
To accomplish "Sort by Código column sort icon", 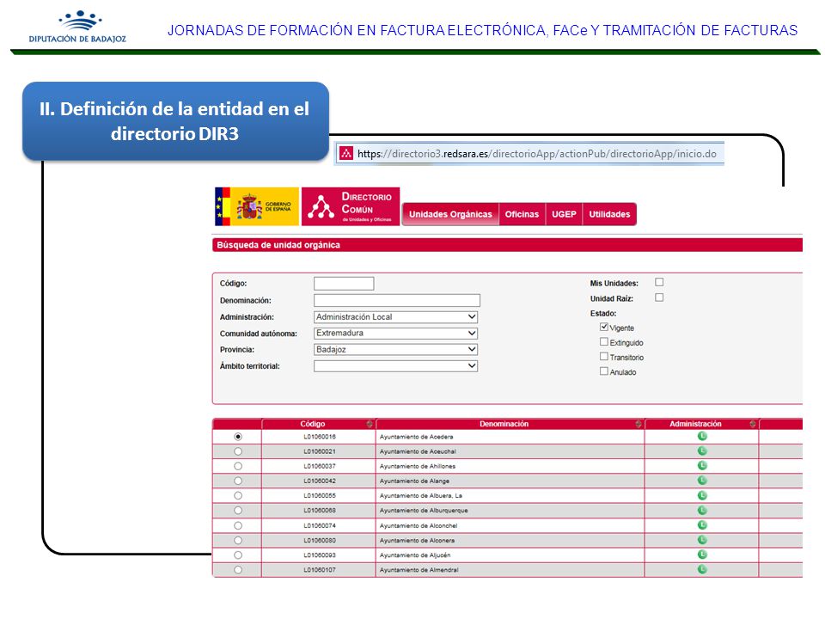I will pyautogui.click(x=370, y=424).
